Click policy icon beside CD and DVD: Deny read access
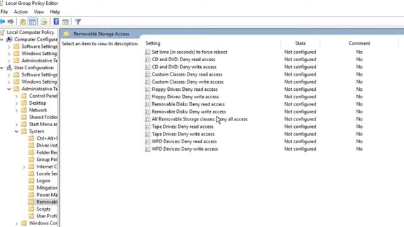This screenshot has height=227, width=404. coord(148,59)
